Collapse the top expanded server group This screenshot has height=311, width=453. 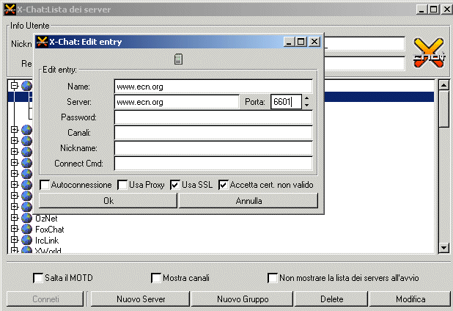[14, 86]
